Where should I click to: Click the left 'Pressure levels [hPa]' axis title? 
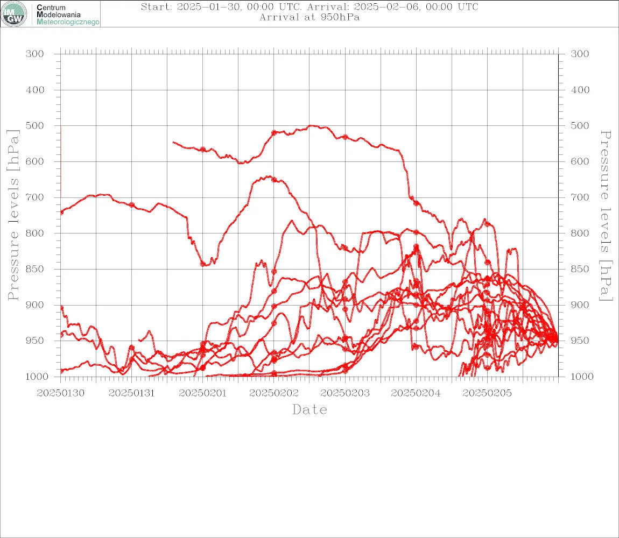[13, 215]
